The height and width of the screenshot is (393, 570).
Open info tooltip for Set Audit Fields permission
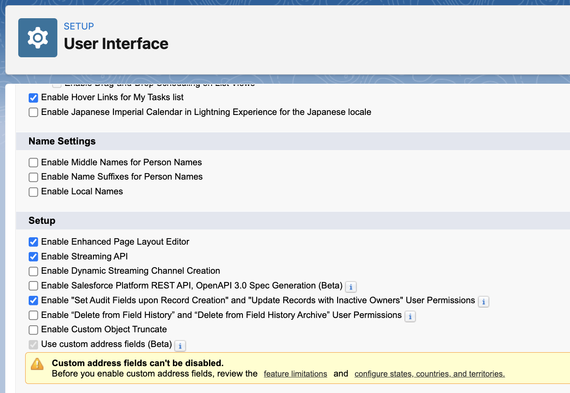(484, 301)
